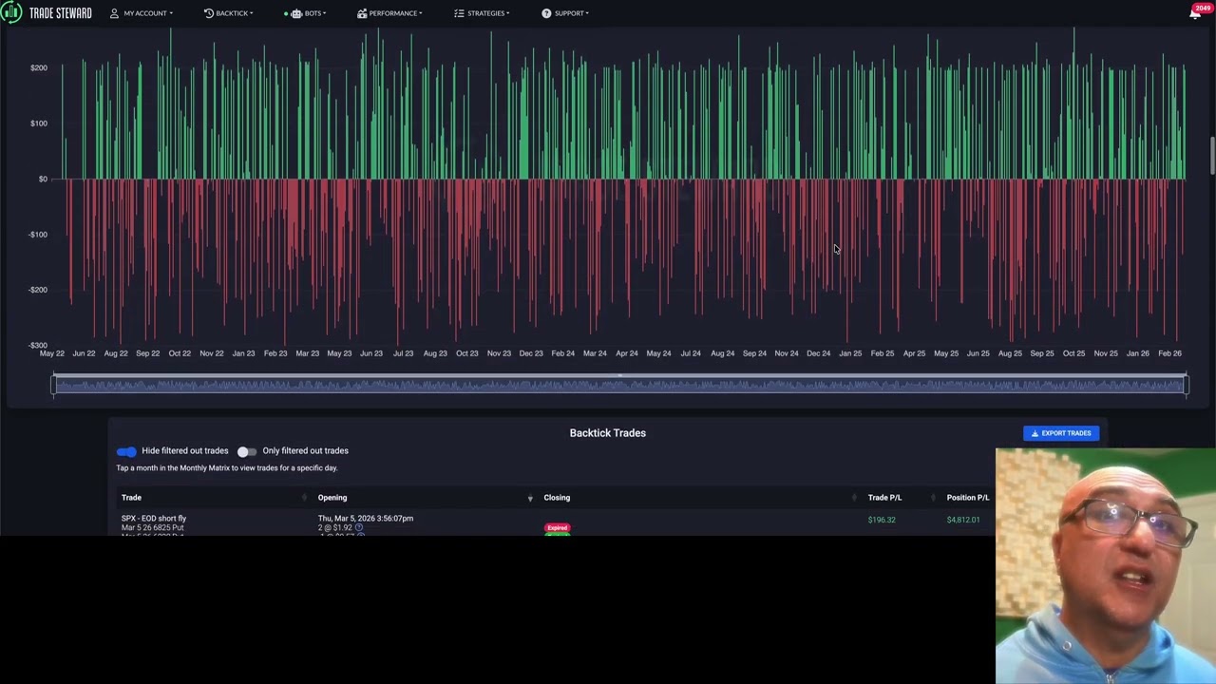Click the Feb 26 x-axis label
This screenshot has height=684, width=1216.
point(1169,353)
